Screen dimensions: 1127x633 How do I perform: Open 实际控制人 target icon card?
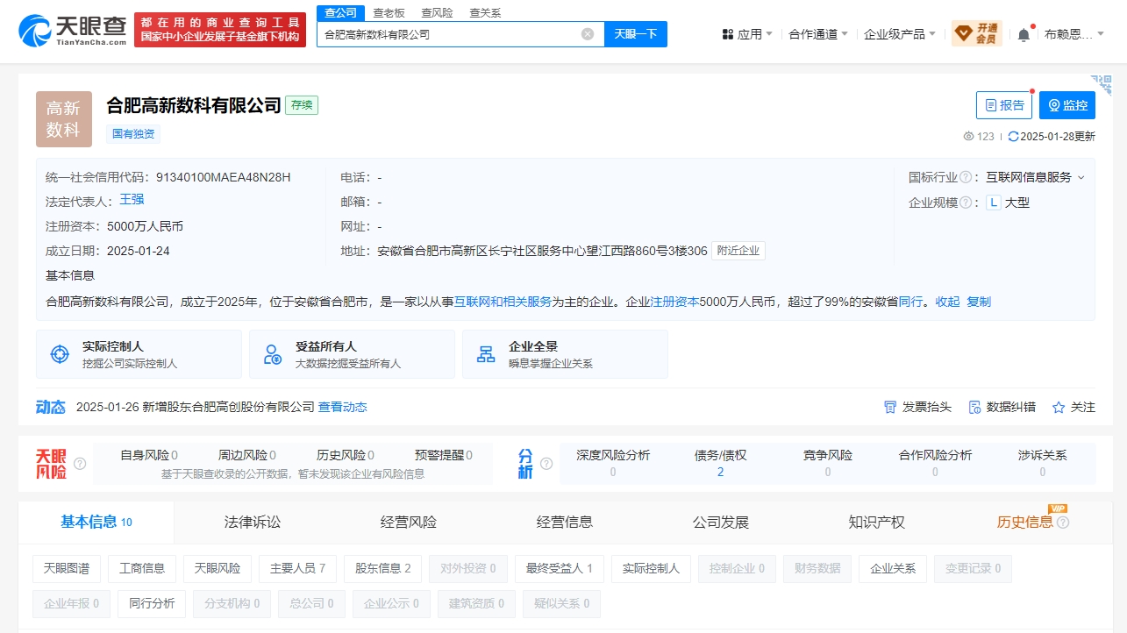139,354
